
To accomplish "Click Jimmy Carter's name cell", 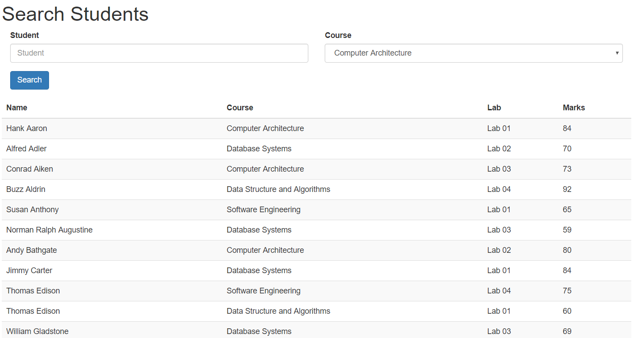I will click(29, 270).
